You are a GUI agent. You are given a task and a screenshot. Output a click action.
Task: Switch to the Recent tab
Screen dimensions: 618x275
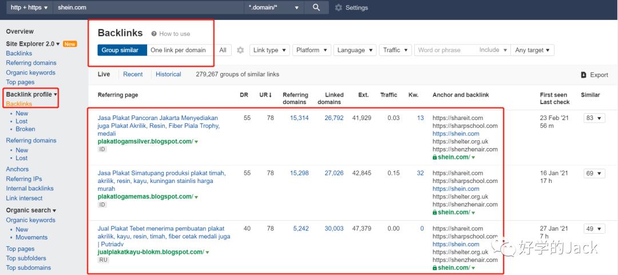(x=133, y=74)
